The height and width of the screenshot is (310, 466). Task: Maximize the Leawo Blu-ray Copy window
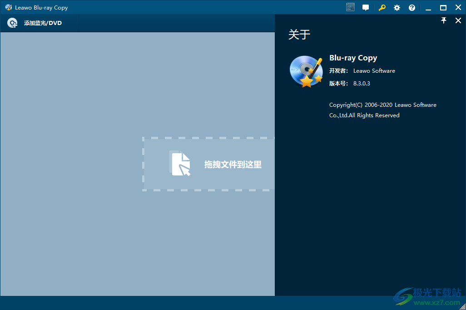tap(443, 8)
